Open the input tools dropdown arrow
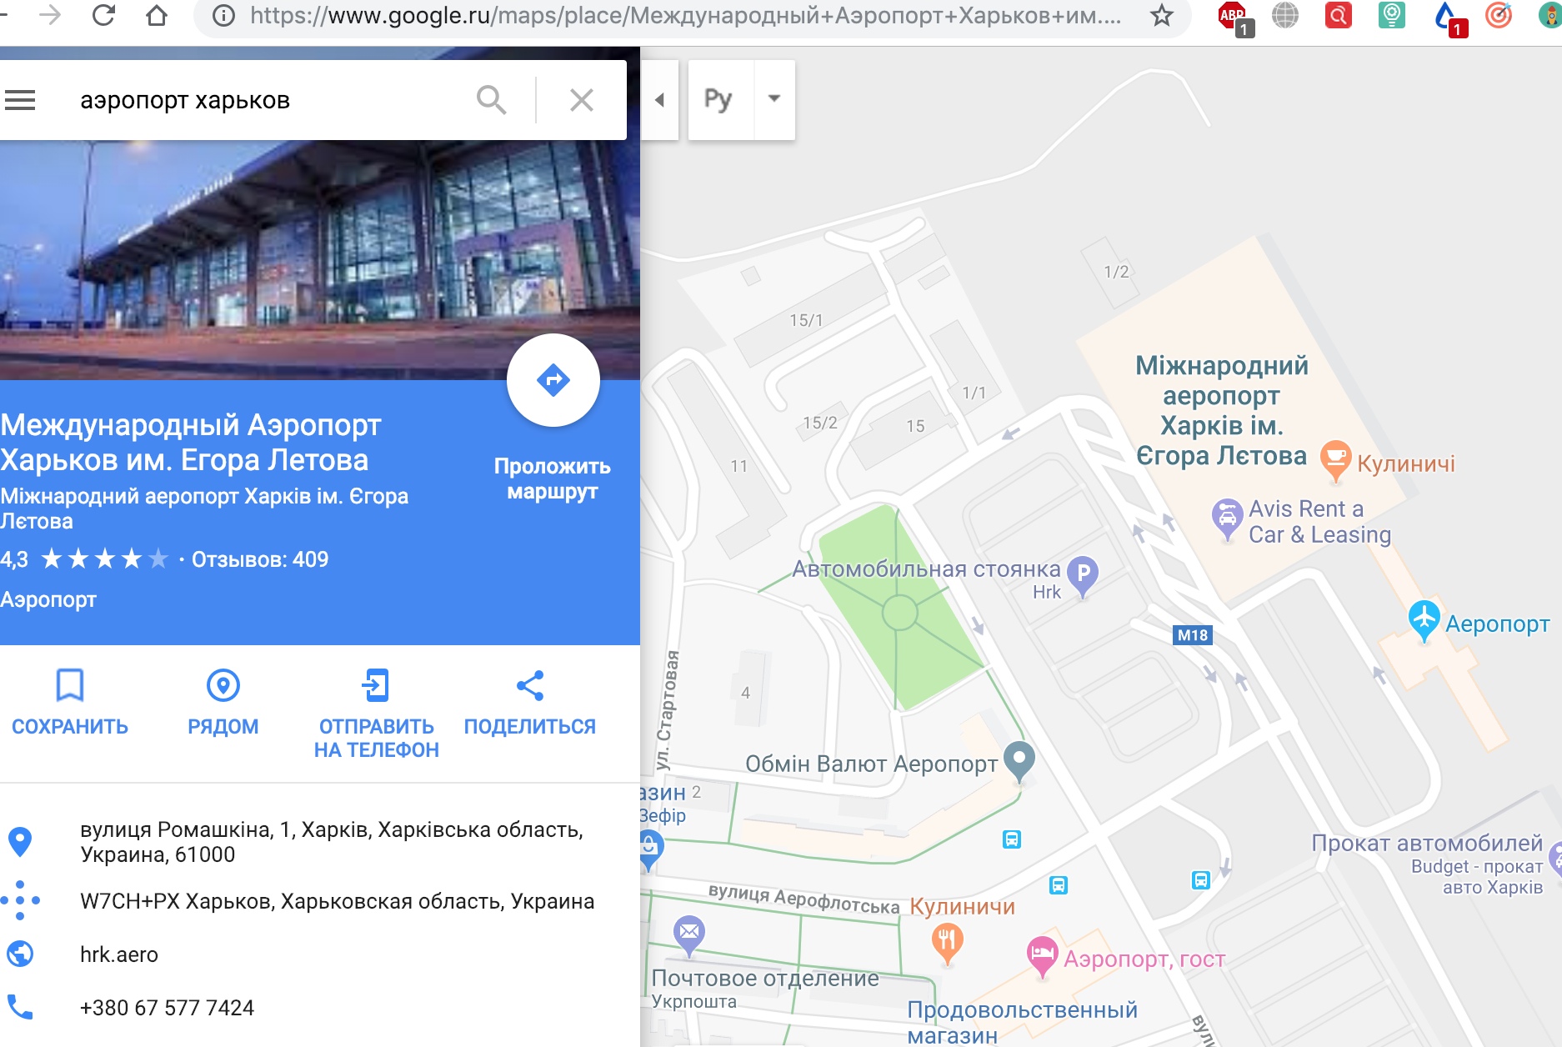 [x=774, y=98]
